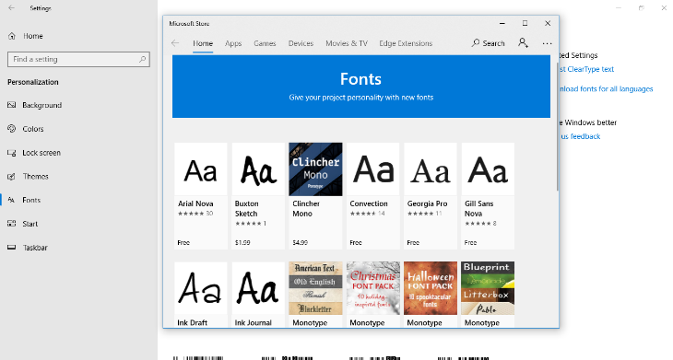Maximize the Microsoft Store window
Viewport: 673px width, 360px height.
click(x=525, y=23)
